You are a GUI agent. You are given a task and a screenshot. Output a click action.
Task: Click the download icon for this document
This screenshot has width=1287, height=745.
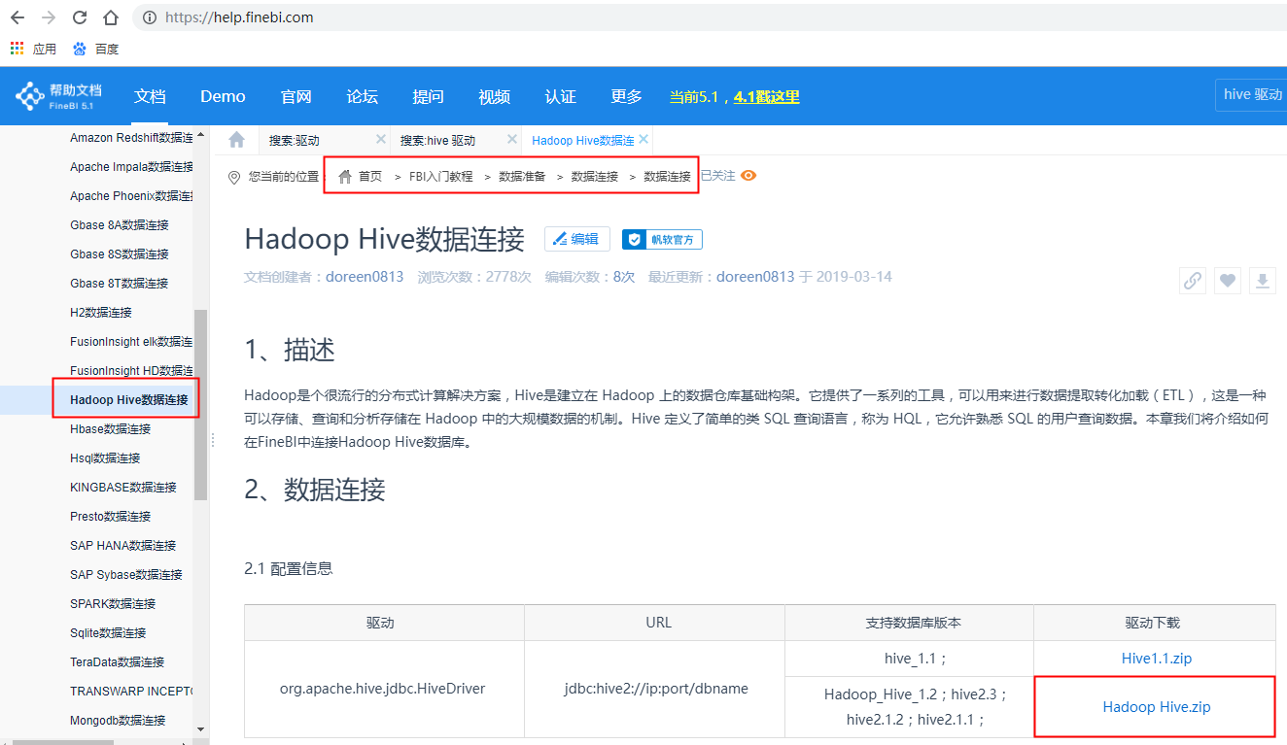pyautogui.click(x=1262, y=280)
